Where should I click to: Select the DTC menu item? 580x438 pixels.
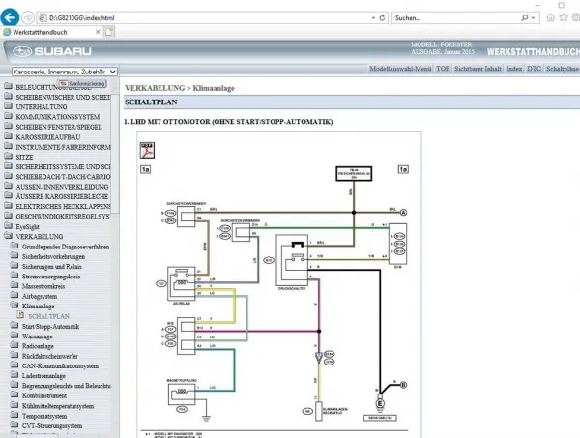click(x=536, y=70)
